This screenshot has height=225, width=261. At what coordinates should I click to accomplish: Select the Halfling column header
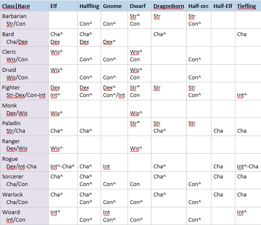coord(89,6)
